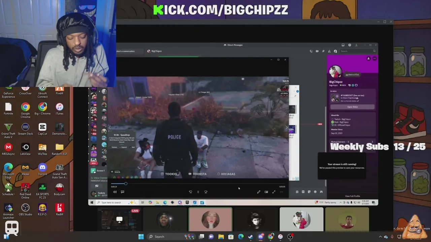Screen dimensions: 431x242
Task: Open the CrossOver desktop shortcut
Action: (x=25, y=91)
